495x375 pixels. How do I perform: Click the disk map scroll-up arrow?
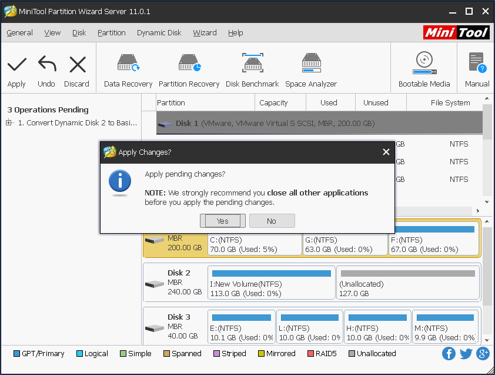point(487,221)
